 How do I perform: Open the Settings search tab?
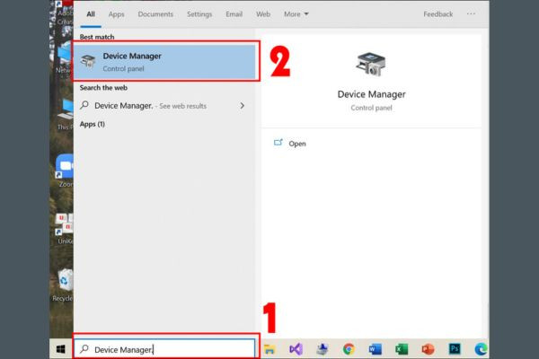(199, 14)
